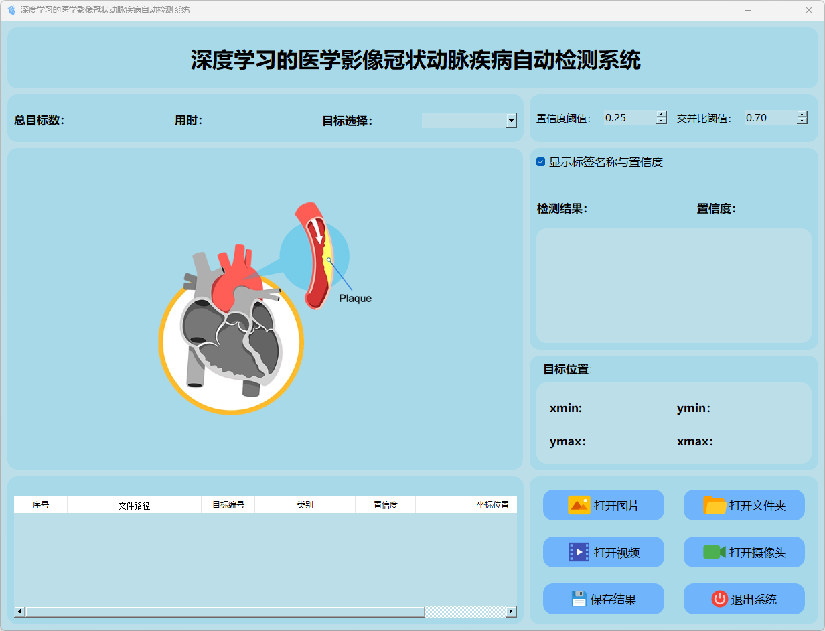Select the 文件路径 column header

pos(134,505)
